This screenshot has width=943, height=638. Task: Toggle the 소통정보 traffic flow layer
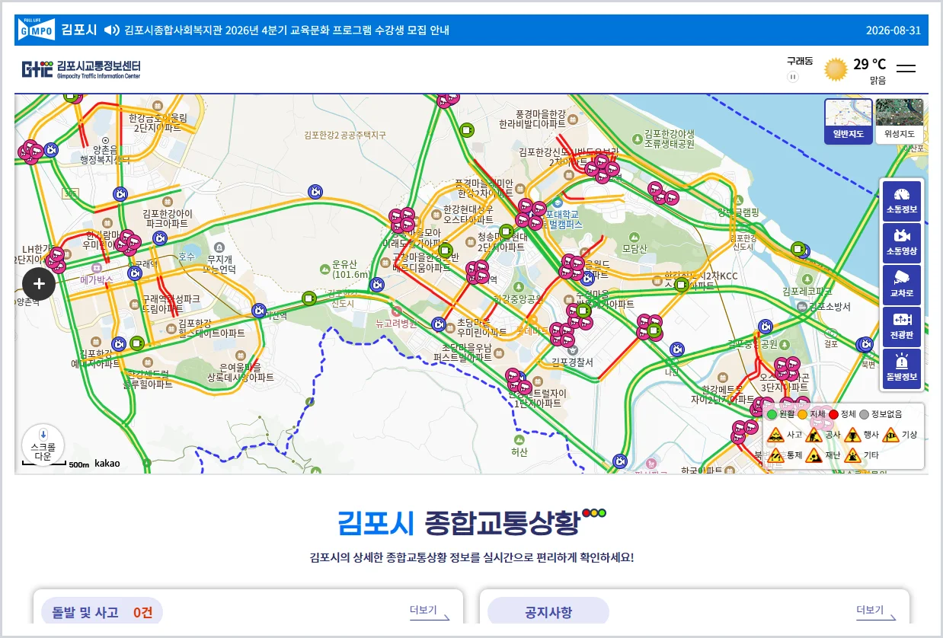pos(902,201)
